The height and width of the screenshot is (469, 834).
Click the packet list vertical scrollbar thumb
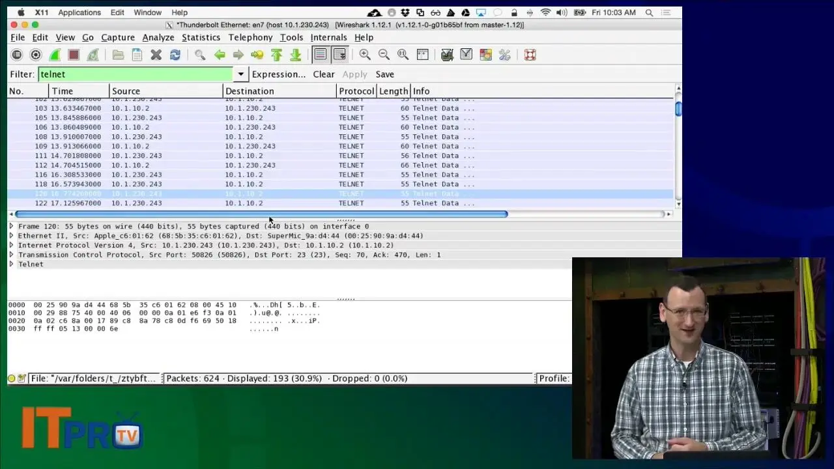[678, 109]
